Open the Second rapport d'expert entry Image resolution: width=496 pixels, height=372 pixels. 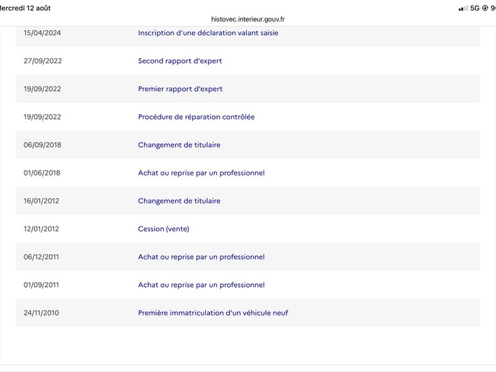coord(180,61)
